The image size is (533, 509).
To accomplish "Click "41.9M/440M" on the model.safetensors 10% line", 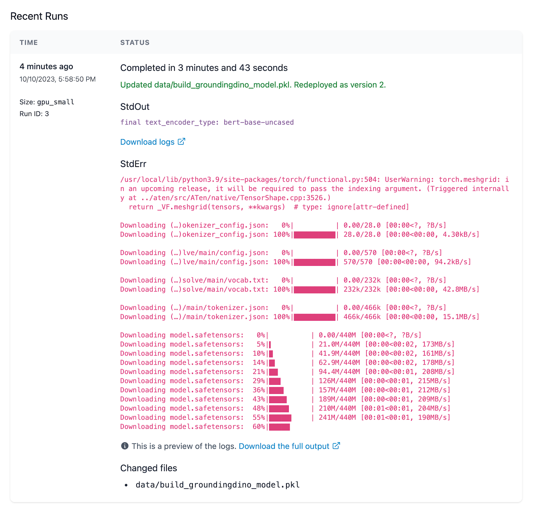I will (339, 353).
